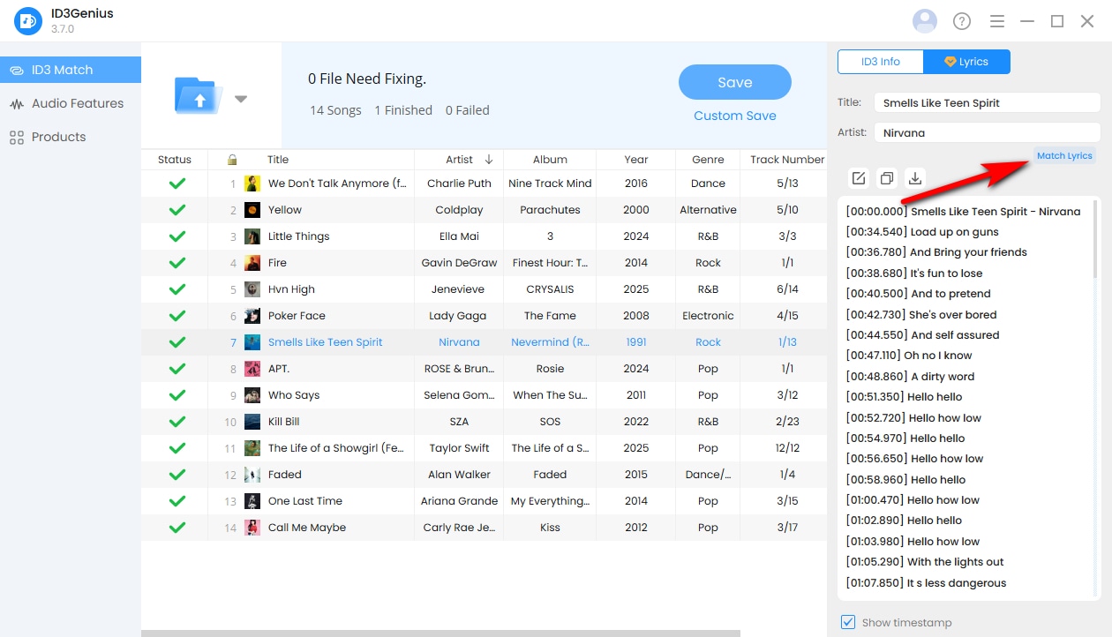Click the upload folder icon
Image resolution: width=1112 pixels, height=637 pixels.
(199, 95)
